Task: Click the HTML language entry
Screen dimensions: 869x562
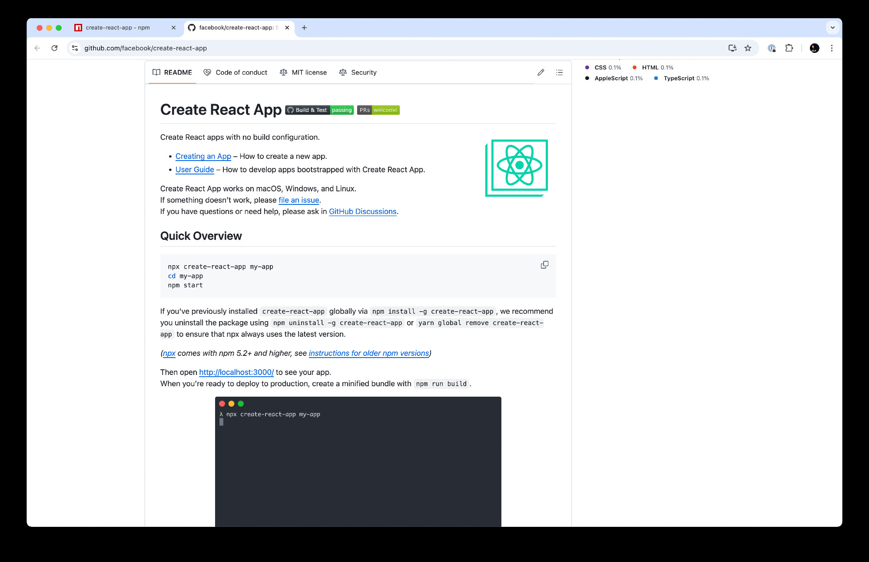Action: tap(653, 68)
